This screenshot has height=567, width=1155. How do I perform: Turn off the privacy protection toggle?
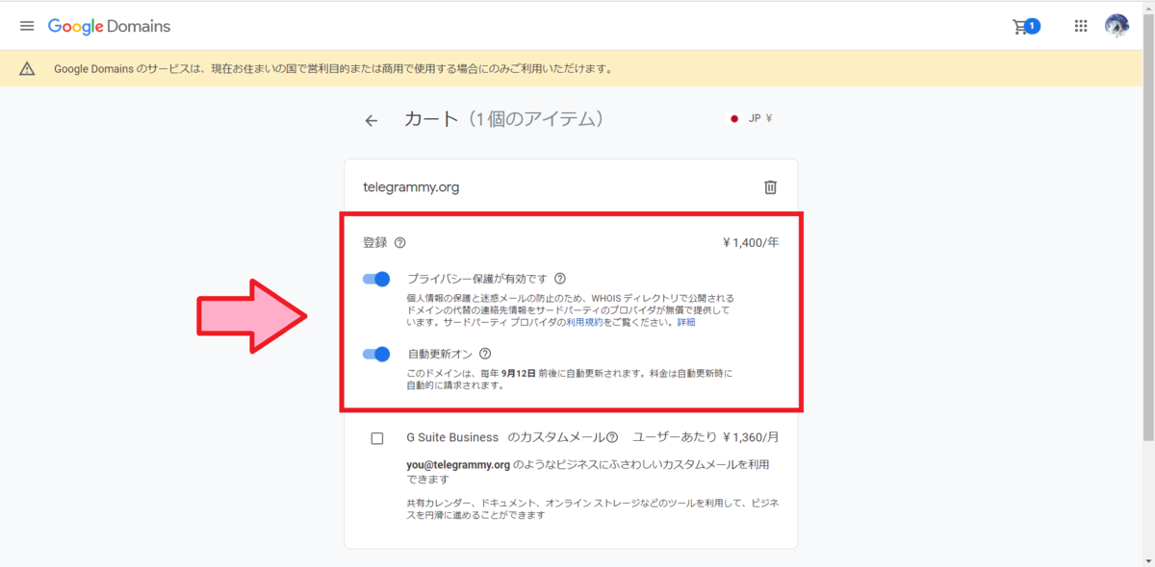tap(376, 279)
